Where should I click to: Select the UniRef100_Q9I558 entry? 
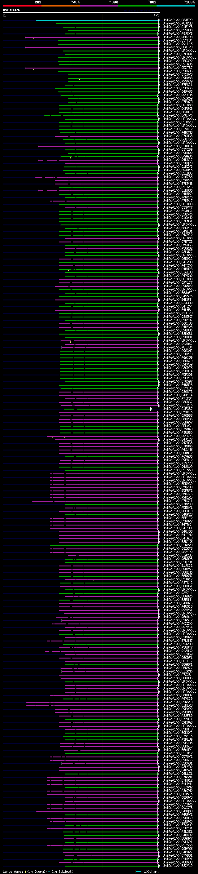tap(178, 470)
